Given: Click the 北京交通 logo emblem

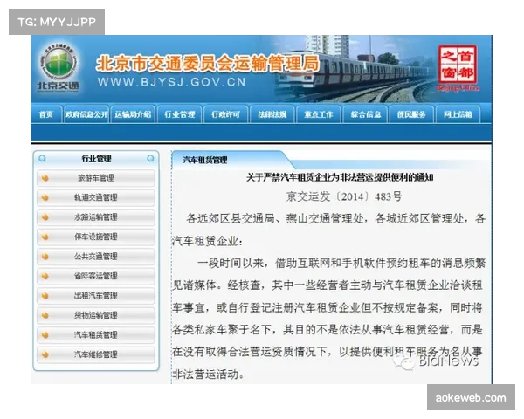Looking at the screenshot, I should click(59, 68).
